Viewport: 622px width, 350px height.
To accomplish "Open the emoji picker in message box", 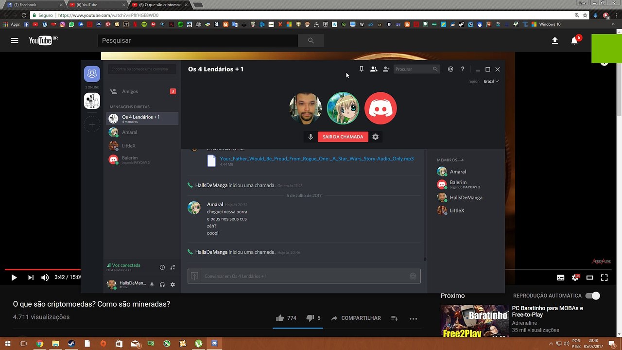I will pos(413,276).
